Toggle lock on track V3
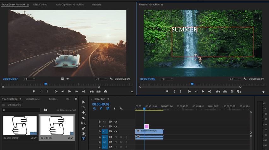 coord(100,121)
